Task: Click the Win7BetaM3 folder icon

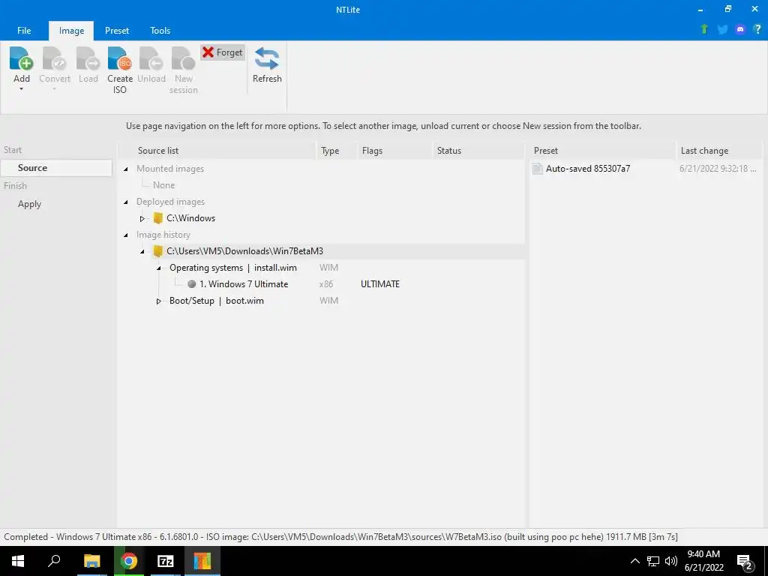Action: pos(157,250)
